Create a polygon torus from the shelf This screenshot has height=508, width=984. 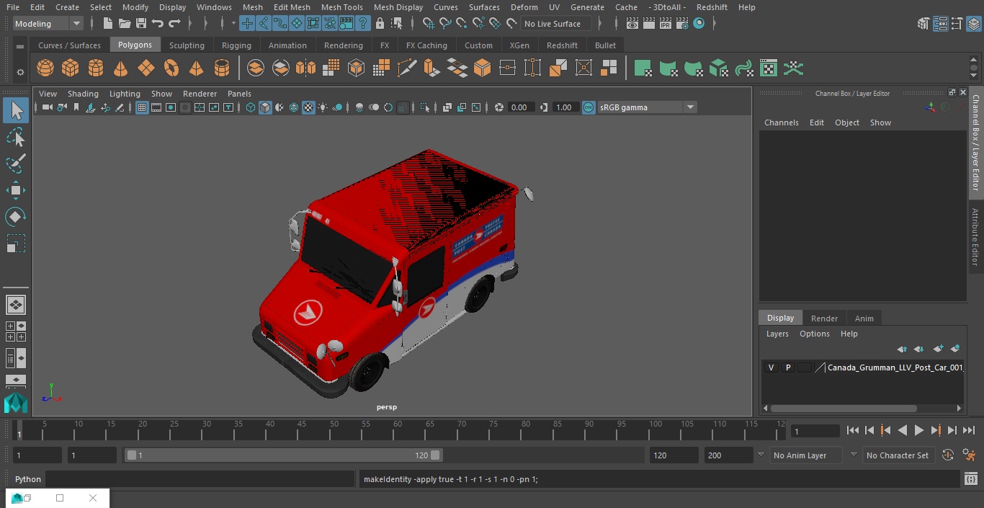point(171,68)
